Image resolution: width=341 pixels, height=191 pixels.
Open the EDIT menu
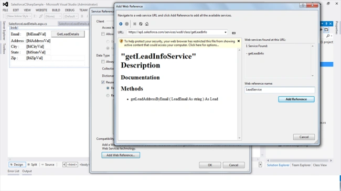[x=16, y=10]
